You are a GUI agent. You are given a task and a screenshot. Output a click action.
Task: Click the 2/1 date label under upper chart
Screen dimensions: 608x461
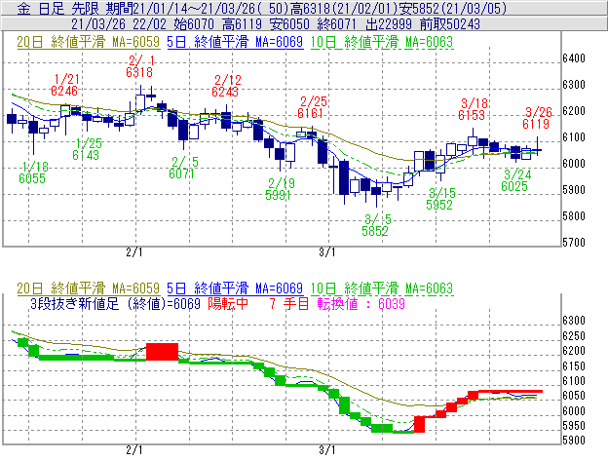click(x=134, y=252)
